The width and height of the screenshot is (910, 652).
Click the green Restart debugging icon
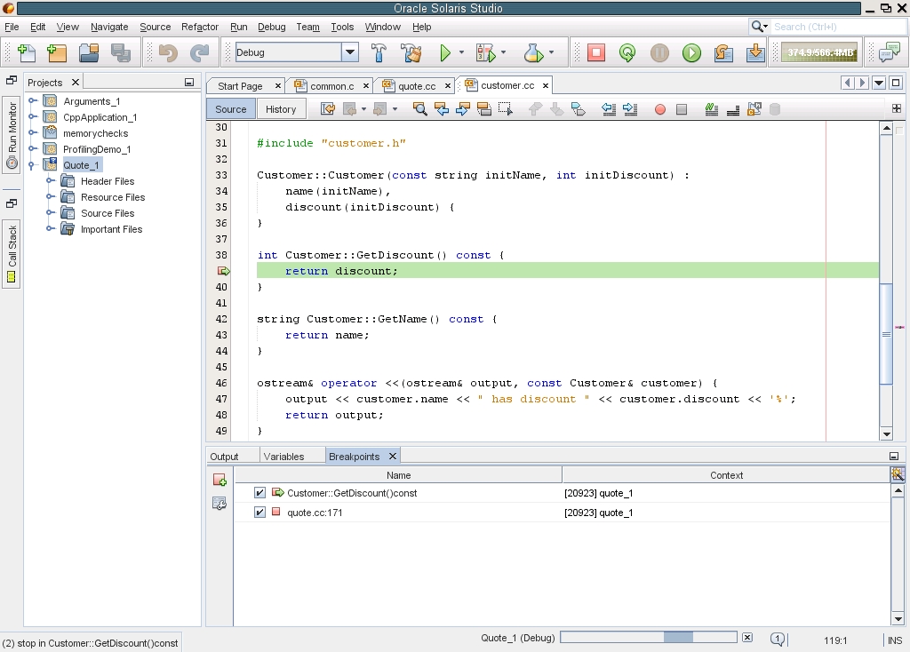(627, 52)
